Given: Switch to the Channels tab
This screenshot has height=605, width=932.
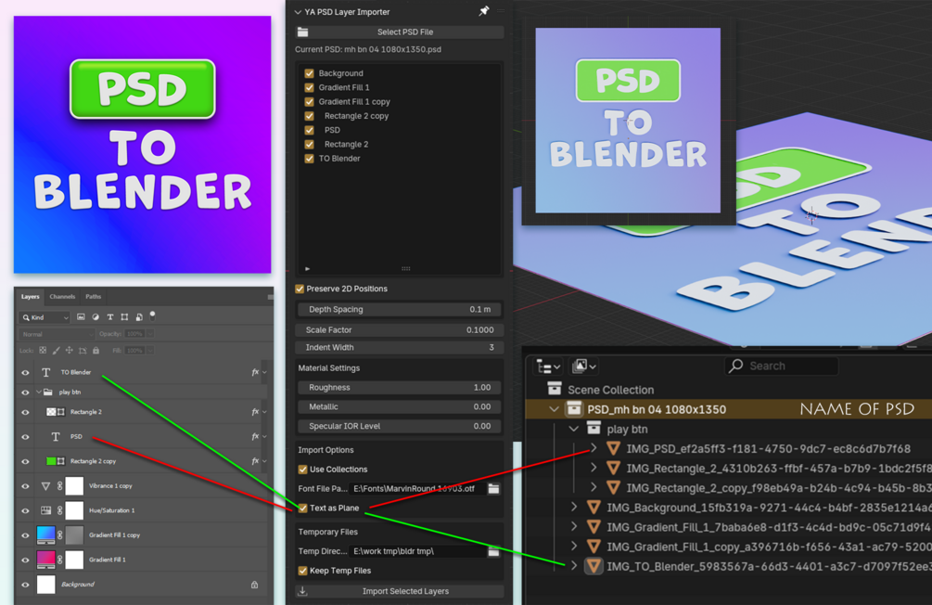Looking at the screenshot, I should 62,296.
